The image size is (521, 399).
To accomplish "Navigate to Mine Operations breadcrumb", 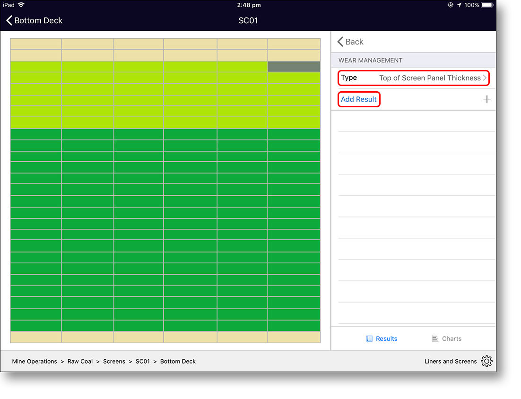I will (x=35, y=362).
